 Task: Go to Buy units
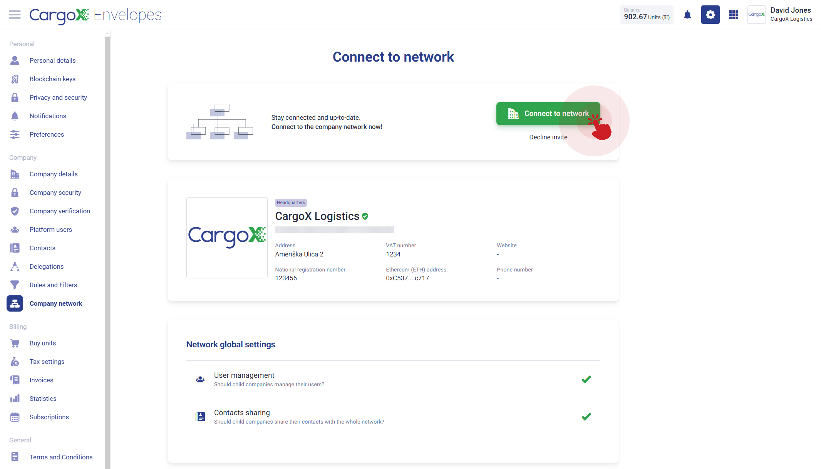pos(43,343)
